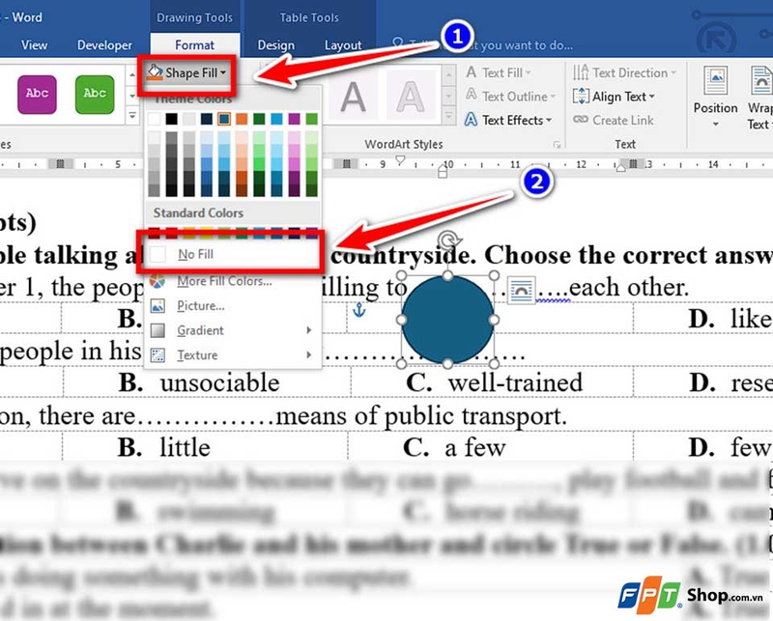Open the Align Text dropdown
Screen dimensions: 773x621
pos(615,97)
